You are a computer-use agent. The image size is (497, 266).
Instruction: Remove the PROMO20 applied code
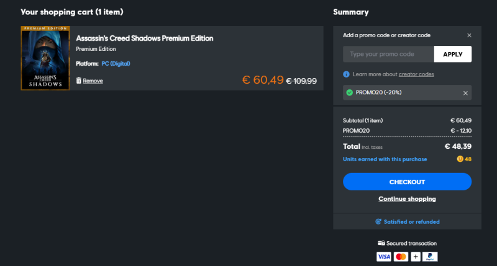click(x=465, y=93)
